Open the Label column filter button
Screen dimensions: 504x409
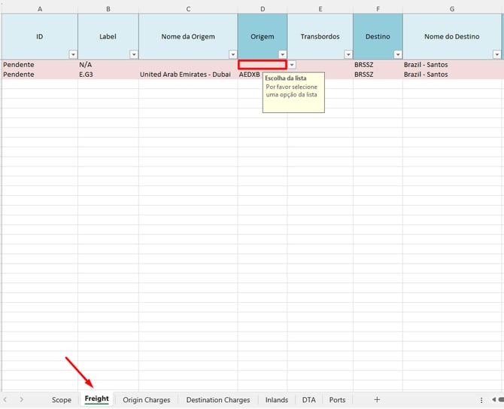134,54
